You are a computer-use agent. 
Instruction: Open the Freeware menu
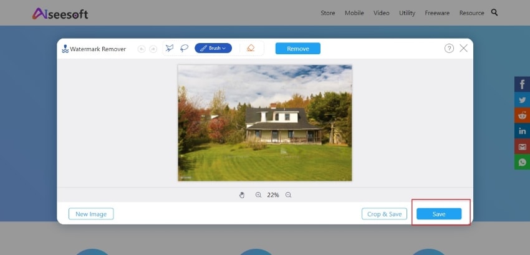click(437, 13)
